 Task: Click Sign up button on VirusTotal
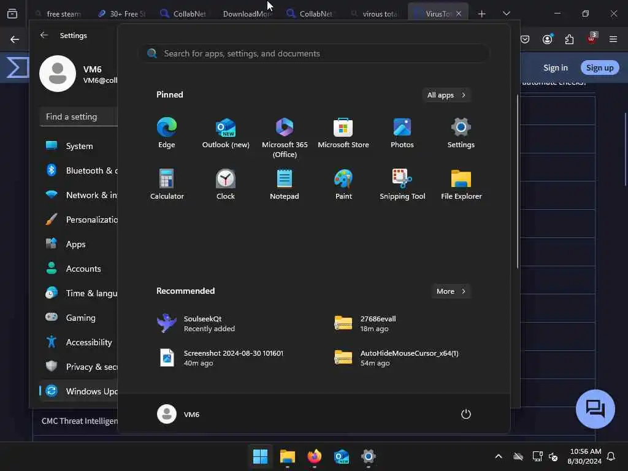pyautogui.click(x=600, y=67)
